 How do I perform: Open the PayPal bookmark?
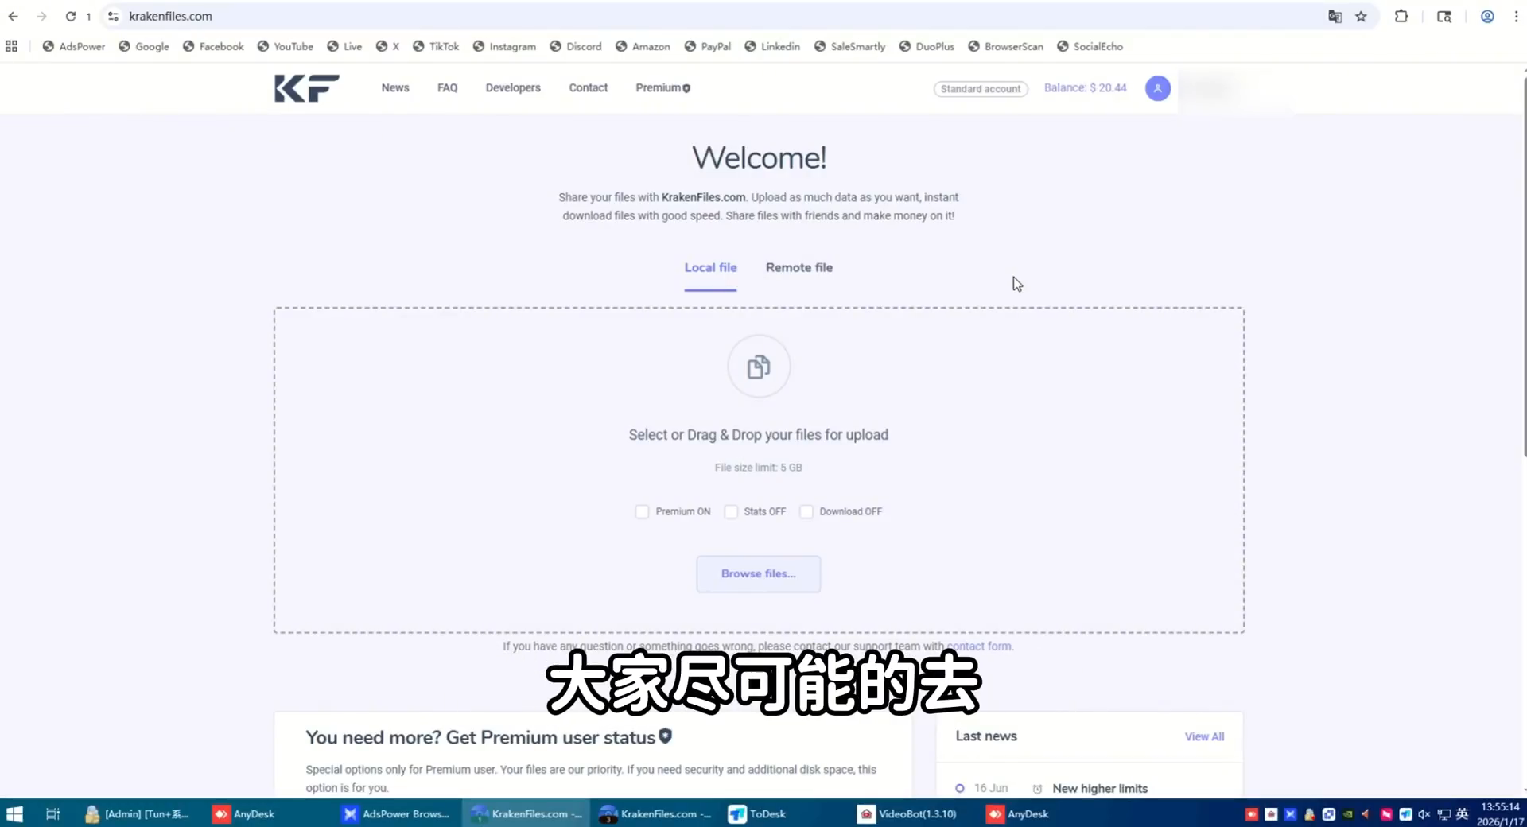[708, 46]
